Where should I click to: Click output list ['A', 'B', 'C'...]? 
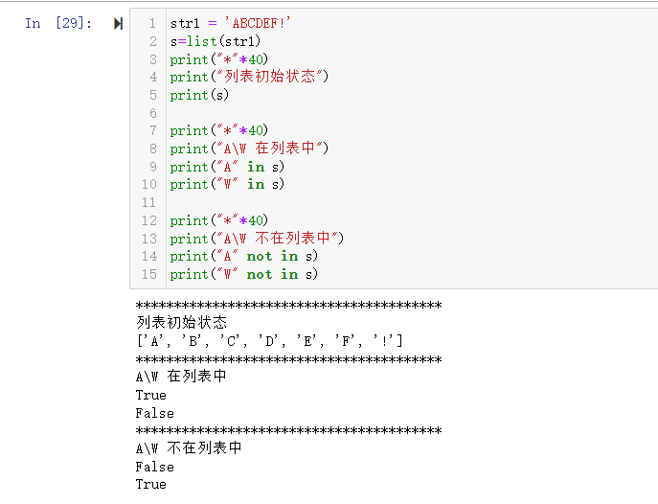click(x=269, y=340)
